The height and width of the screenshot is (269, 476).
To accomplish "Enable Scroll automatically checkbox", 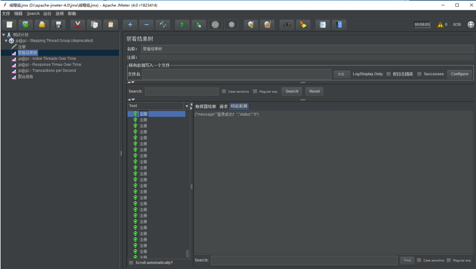I will (131, 263).
